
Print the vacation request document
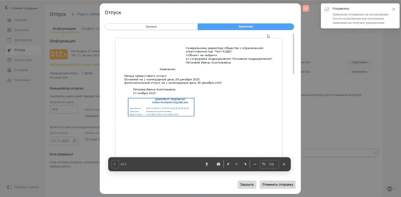(x=218, y=164)
